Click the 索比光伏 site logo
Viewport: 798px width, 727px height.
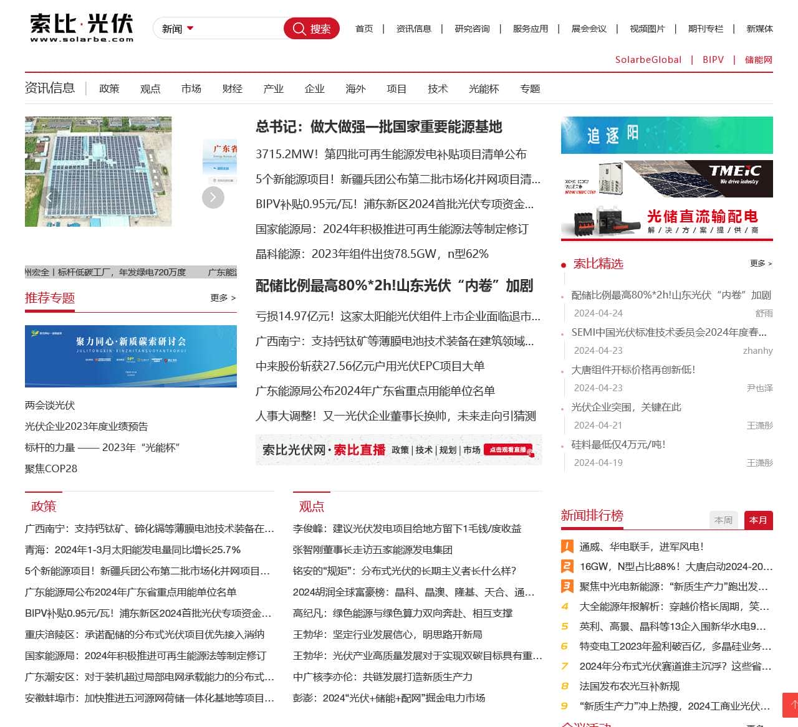click(82, 27)
